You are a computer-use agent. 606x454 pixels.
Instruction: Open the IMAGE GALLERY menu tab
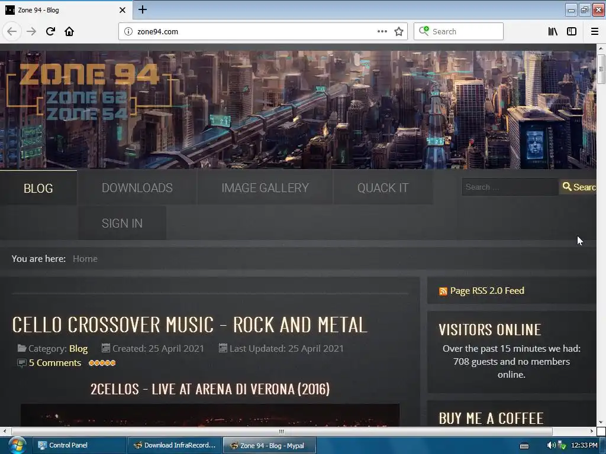tap(265, 187)
